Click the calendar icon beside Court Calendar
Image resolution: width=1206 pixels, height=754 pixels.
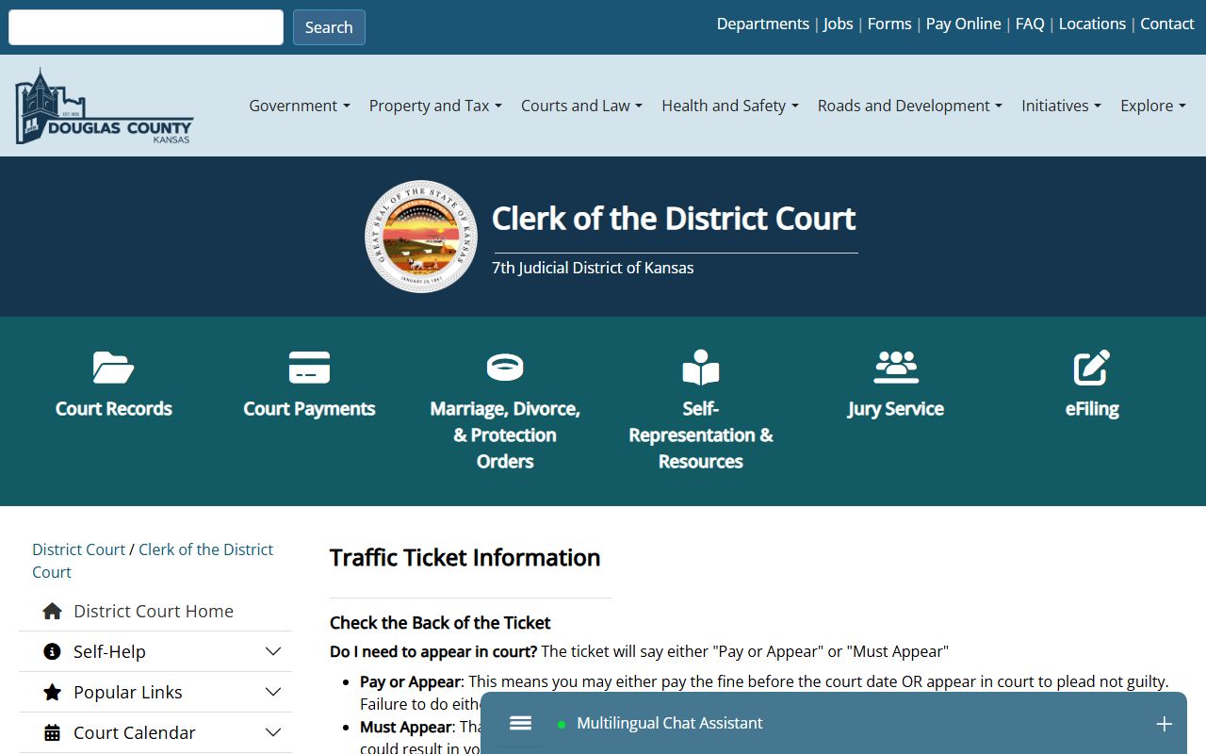click(x=53, y=732)
